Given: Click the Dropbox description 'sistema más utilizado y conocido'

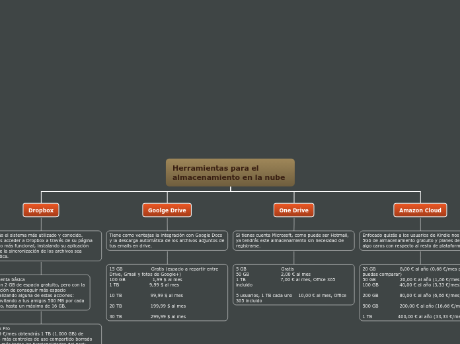Looking at the screenshot, I should [x=50, y=245].
